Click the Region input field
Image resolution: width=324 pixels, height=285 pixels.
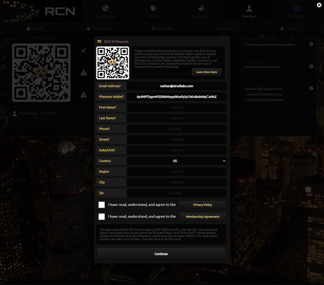[x=177, y=172]
